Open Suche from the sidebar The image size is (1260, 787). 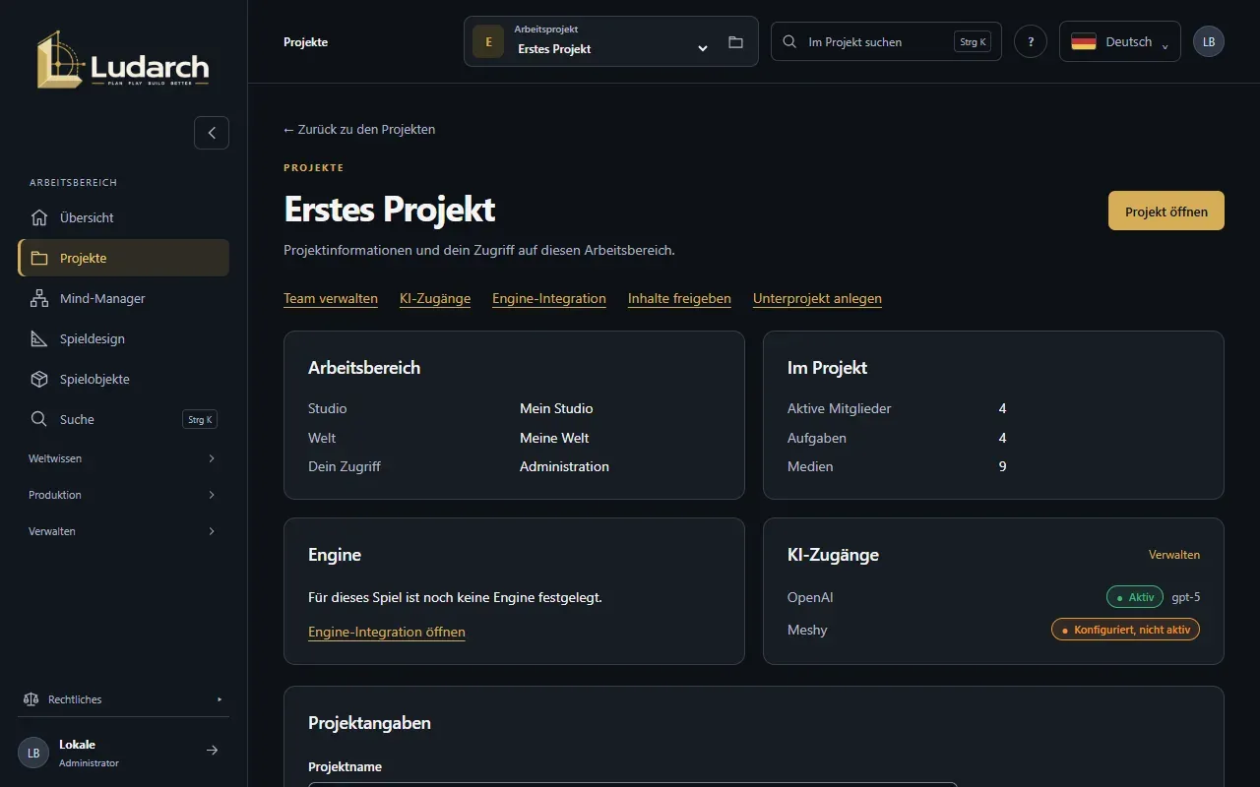coord(123,419)
